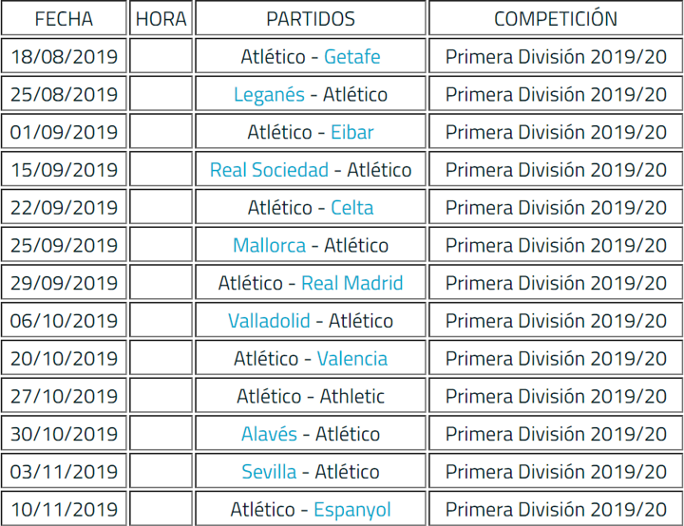684x526 pixels.
Task: Click the Atlético - Athletic match cell
Action: pos(311,396)
